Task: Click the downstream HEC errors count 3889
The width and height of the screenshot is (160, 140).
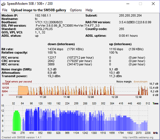Action: pyautogui.click(x=51, y=64)
